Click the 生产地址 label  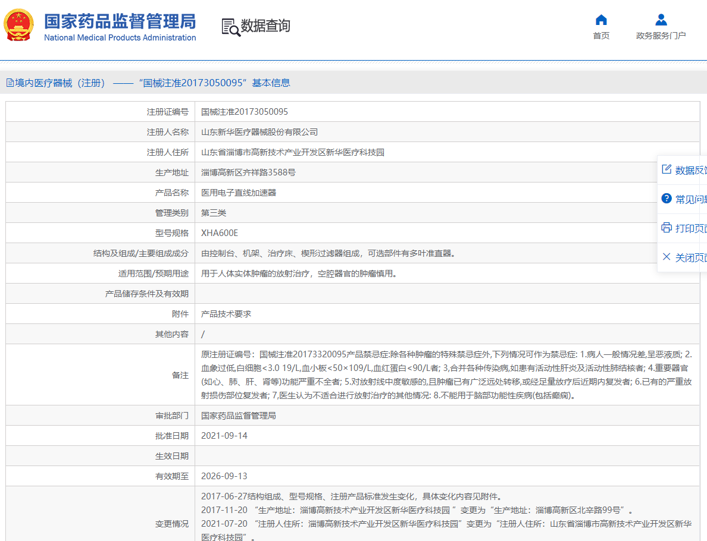click(x=172, y=172)
